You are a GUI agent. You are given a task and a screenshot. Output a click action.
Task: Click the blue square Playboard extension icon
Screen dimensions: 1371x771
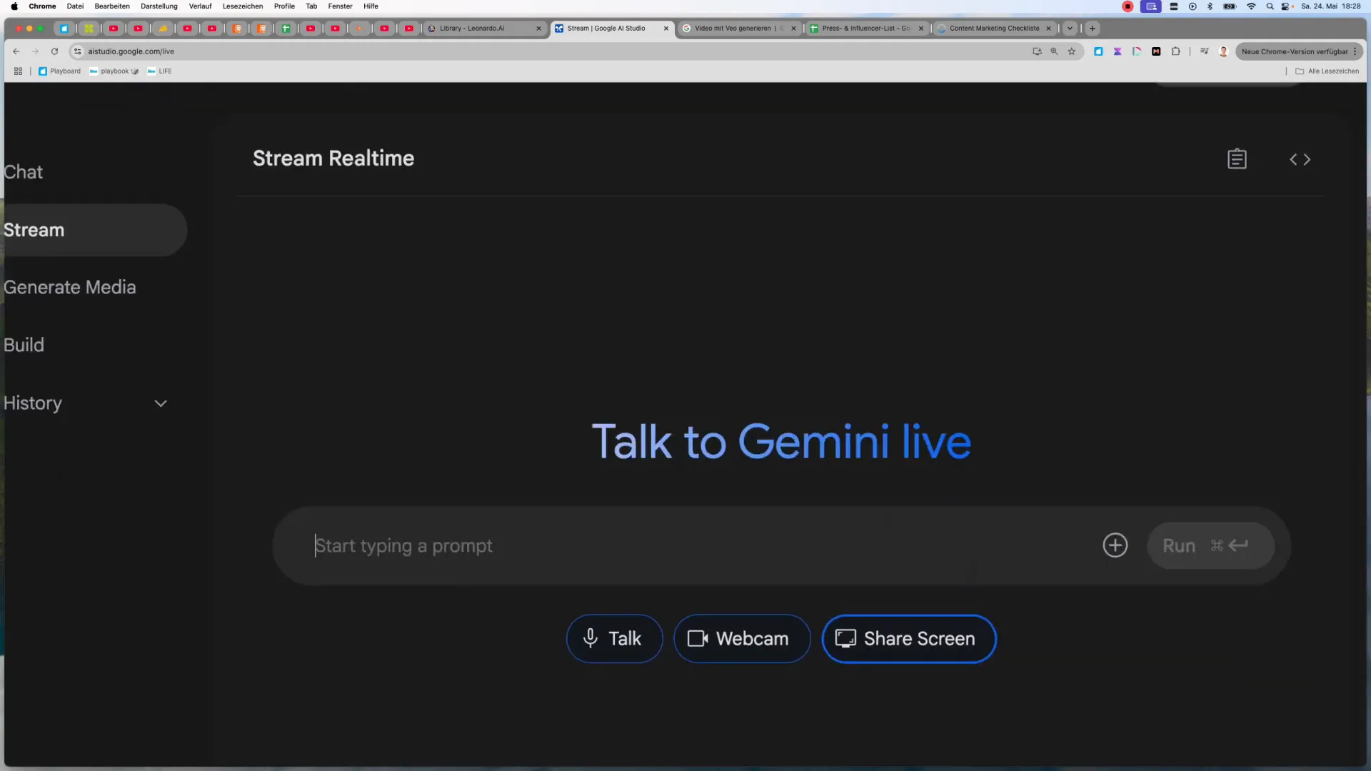(x=1098, y=51)
